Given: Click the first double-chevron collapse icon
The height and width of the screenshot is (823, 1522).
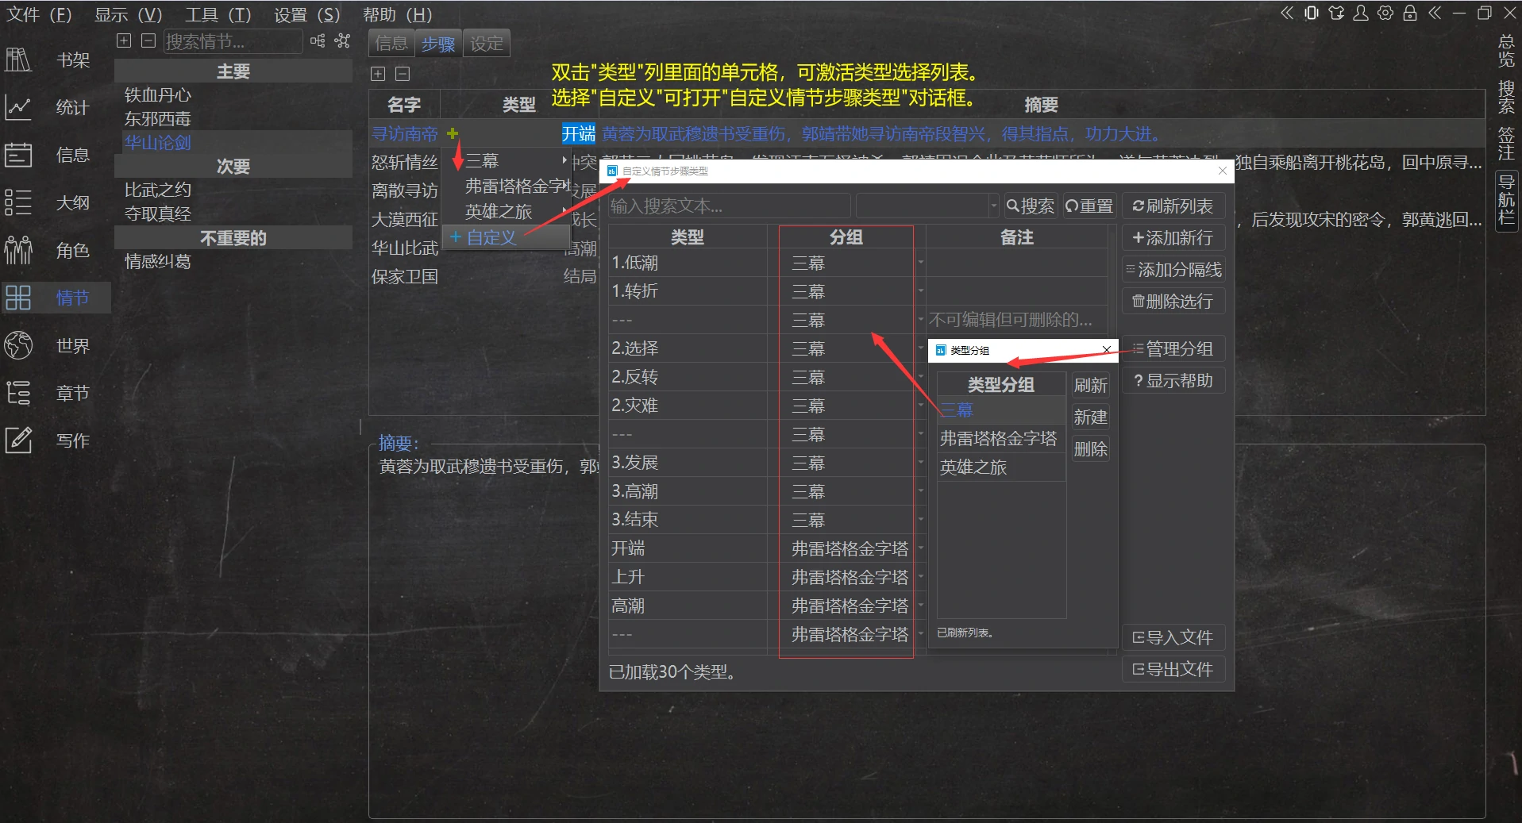Looking at the screenshot, I should click(1287, 13).
